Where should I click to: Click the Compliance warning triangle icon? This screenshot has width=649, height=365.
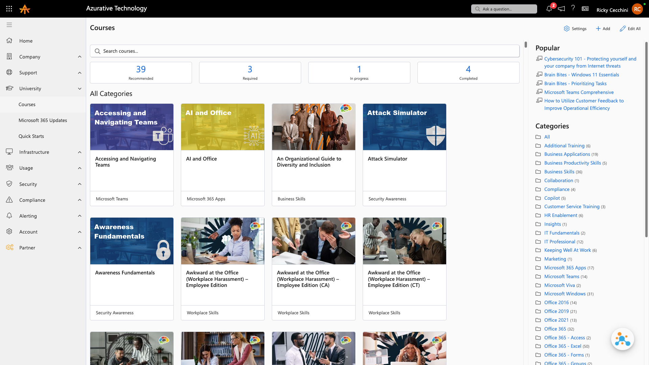tap(9, 200)
